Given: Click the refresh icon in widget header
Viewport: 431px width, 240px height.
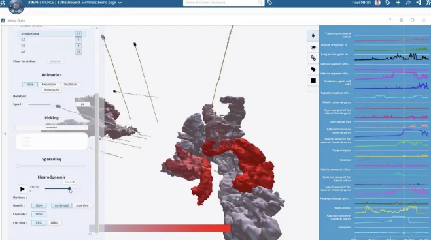Looking at the screenshot, I should point(412,20).
